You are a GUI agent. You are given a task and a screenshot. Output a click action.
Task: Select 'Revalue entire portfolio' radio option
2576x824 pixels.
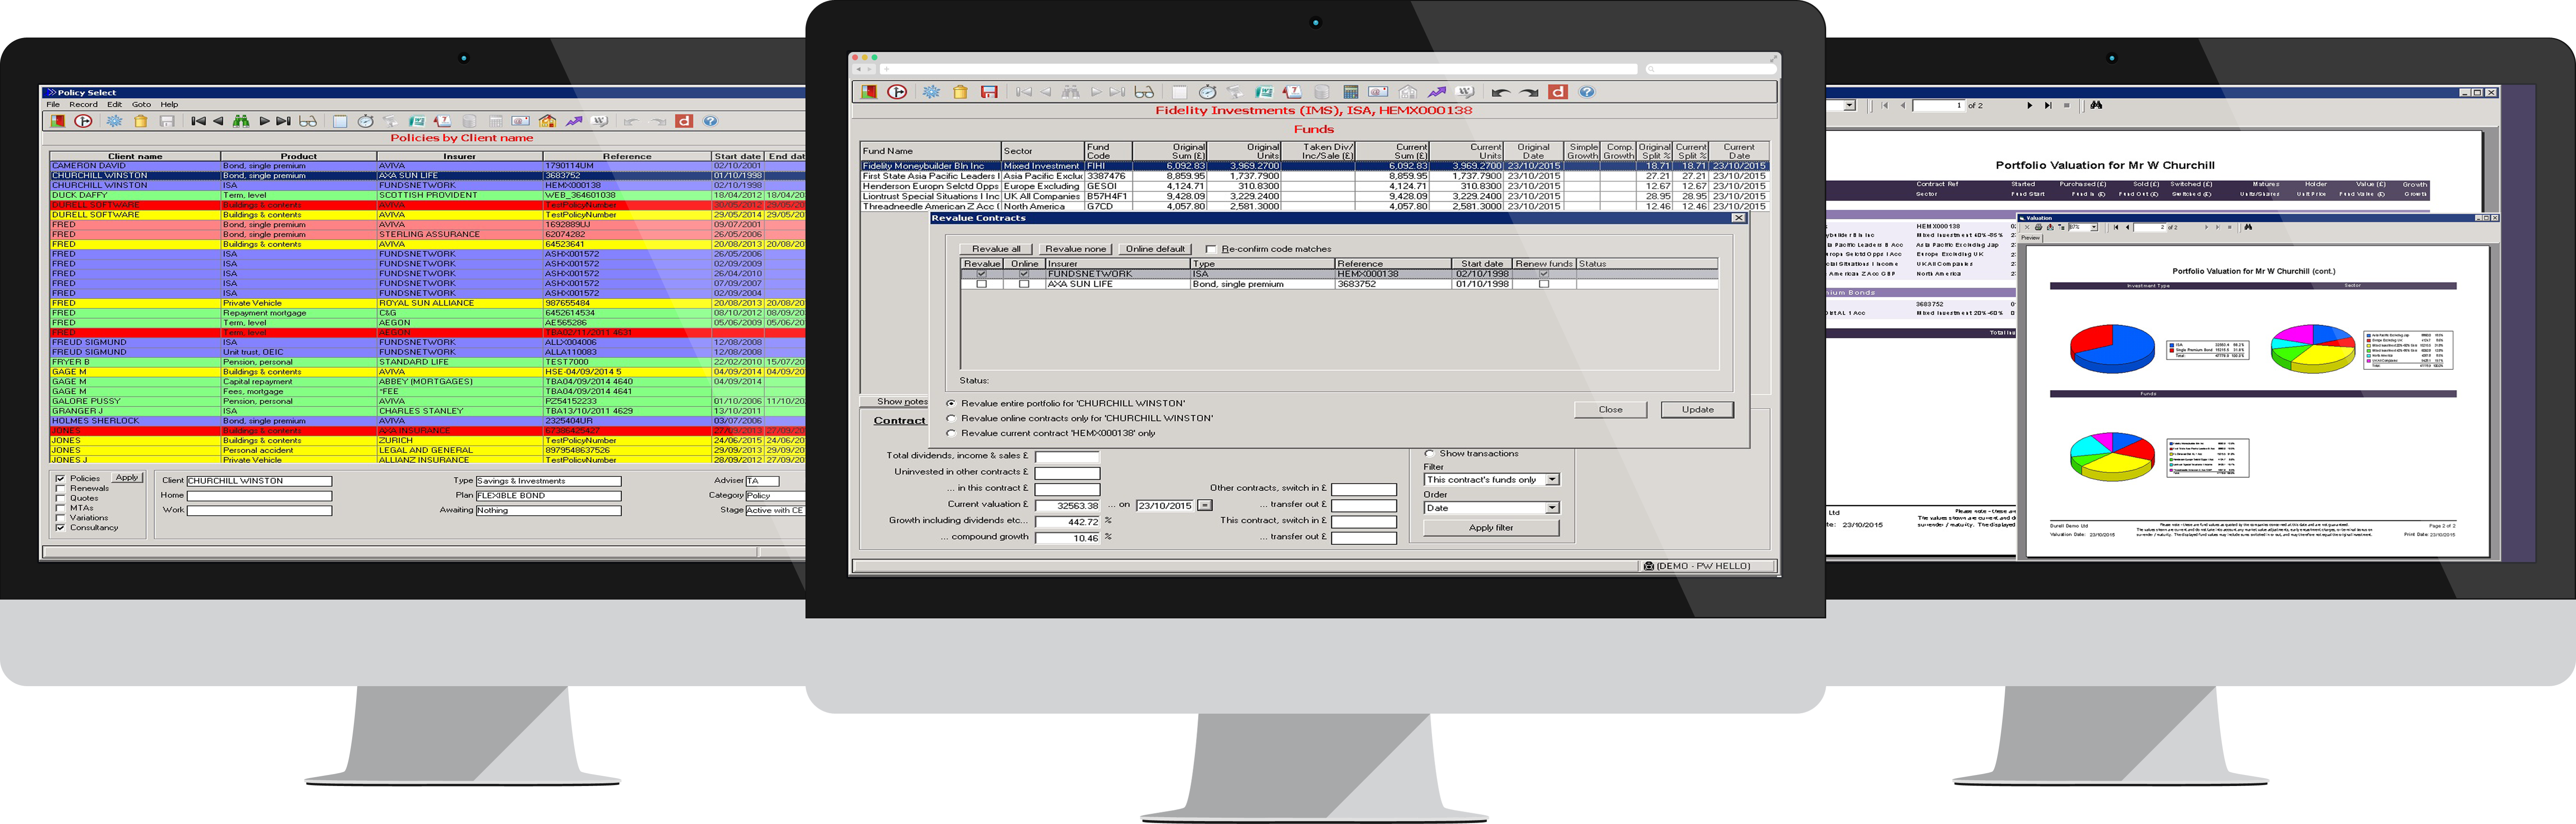pos(951,404)
